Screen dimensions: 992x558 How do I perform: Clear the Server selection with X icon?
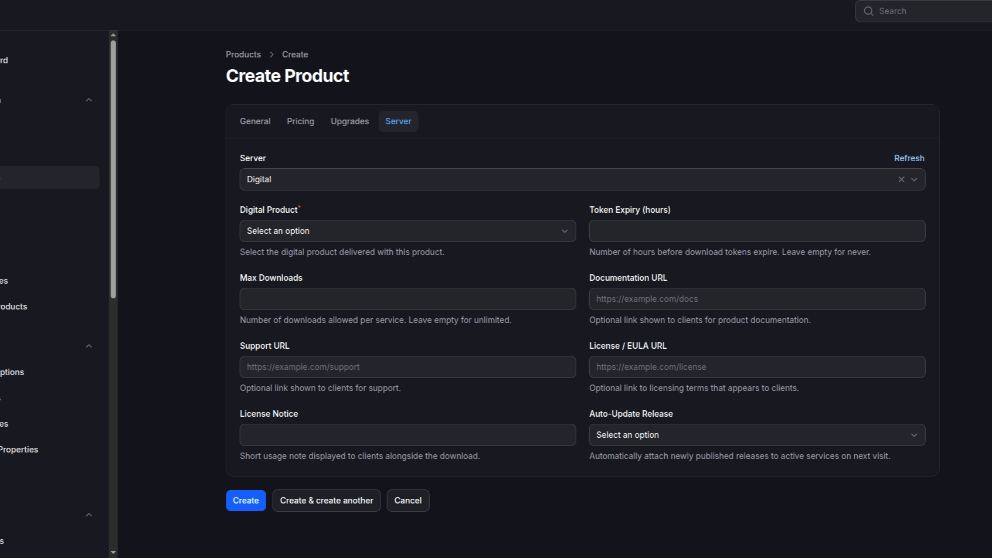point(901,179)
